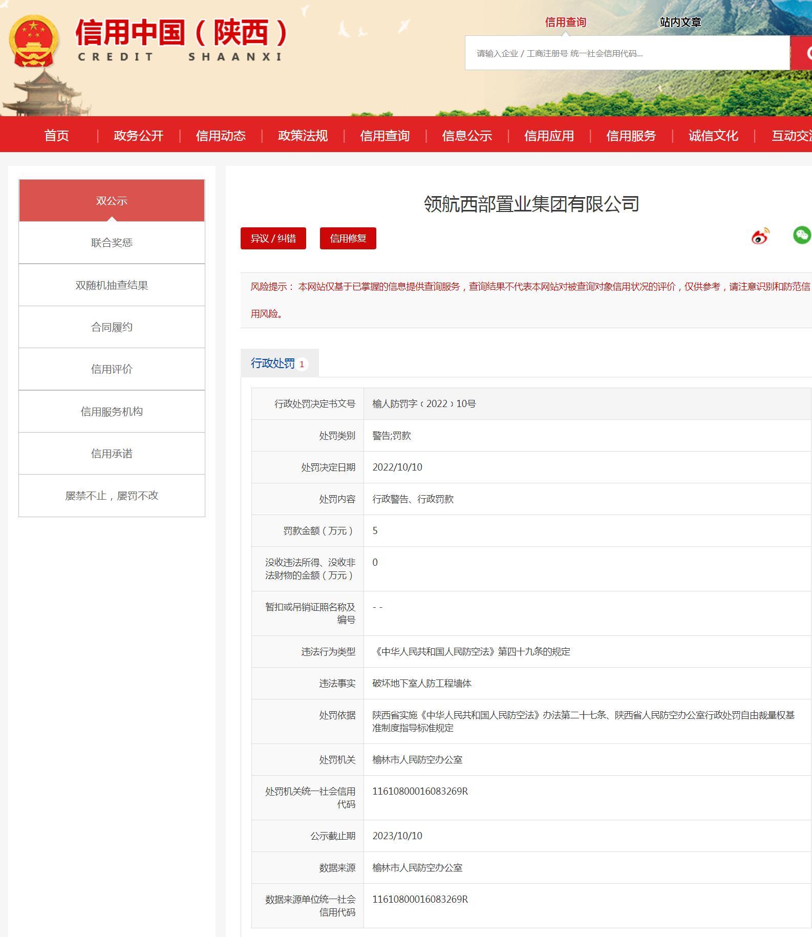Open 信用查询 in red navigation bar
Screen dimensions: 812x937
[384, 136]
